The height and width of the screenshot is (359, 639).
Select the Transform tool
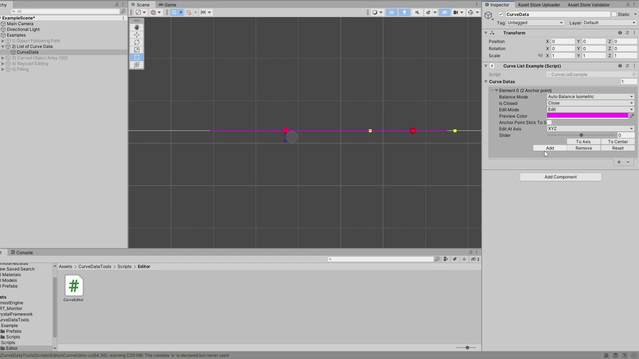[x=136, y=65]
